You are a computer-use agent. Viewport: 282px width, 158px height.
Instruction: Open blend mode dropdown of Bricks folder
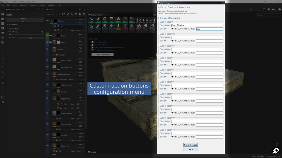(81, 34)
